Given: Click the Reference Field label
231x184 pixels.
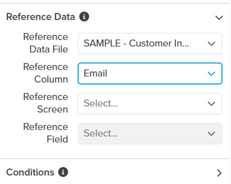Looking at the screenshot, I should pos(46,133).
